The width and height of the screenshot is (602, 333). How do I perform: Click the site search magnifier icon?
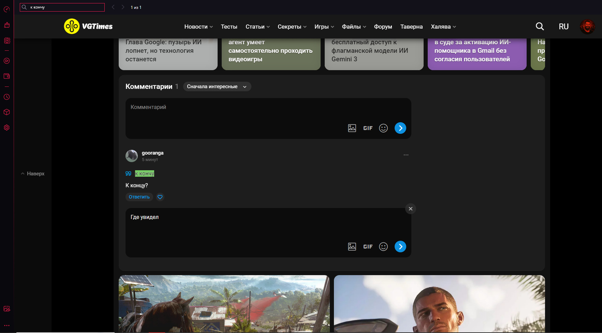(x=540, y=27)
